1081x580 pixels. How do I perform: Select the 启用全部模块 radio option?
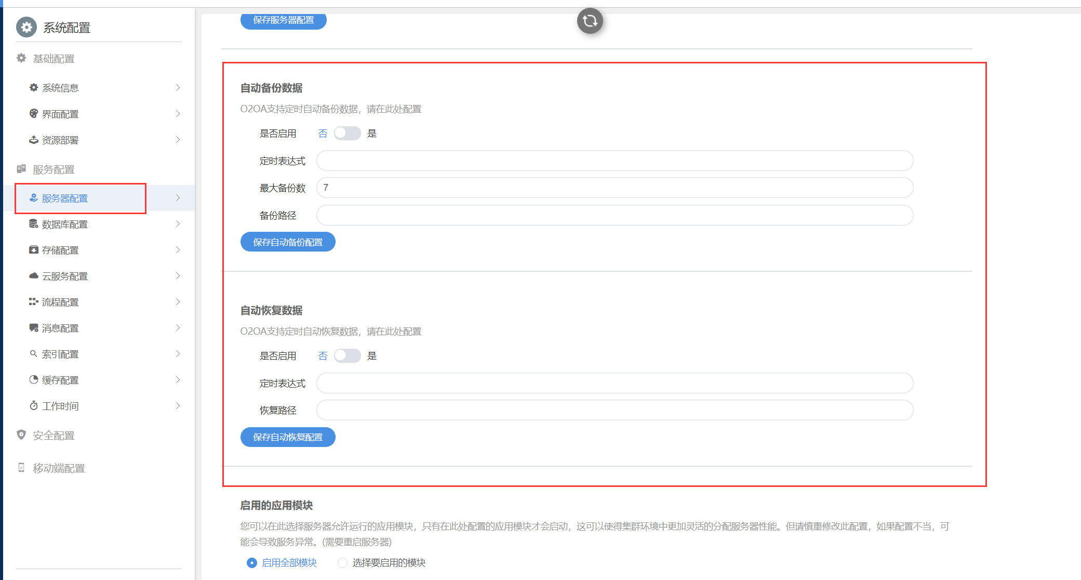(x=252, y=563)
